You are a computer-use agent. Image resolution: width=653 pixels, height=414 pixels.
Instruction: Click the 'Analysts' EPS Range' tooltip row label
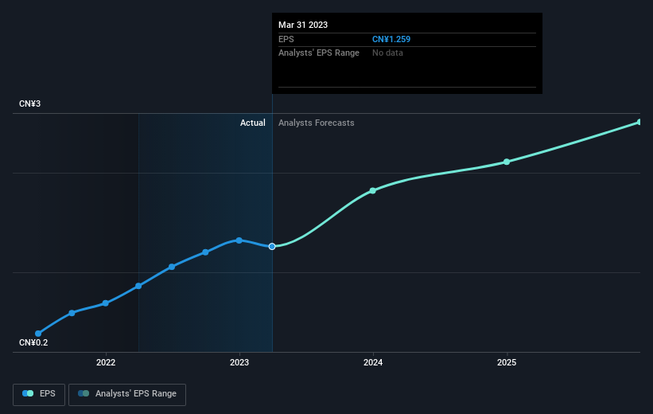(x=319, y=53)
